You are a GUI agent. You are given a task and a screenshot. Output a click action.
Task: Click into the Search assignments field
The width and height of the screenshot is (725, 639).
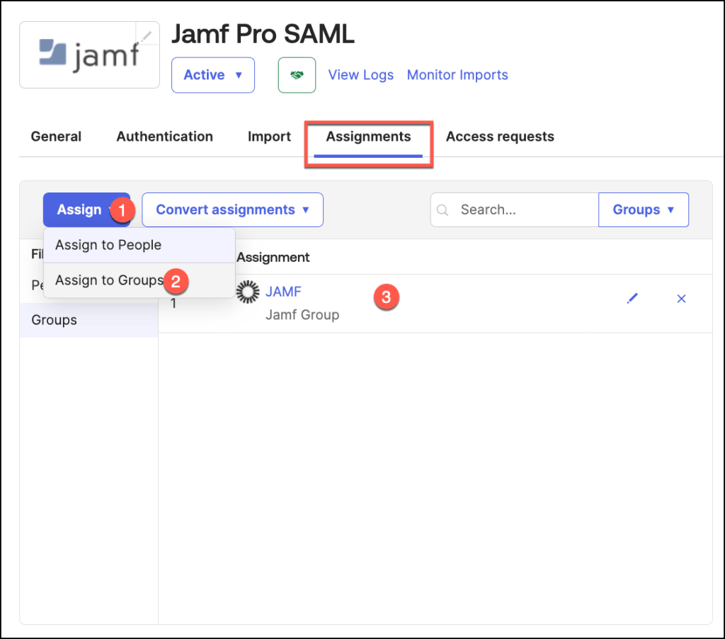pyautogui.click(x=524, y=209)
